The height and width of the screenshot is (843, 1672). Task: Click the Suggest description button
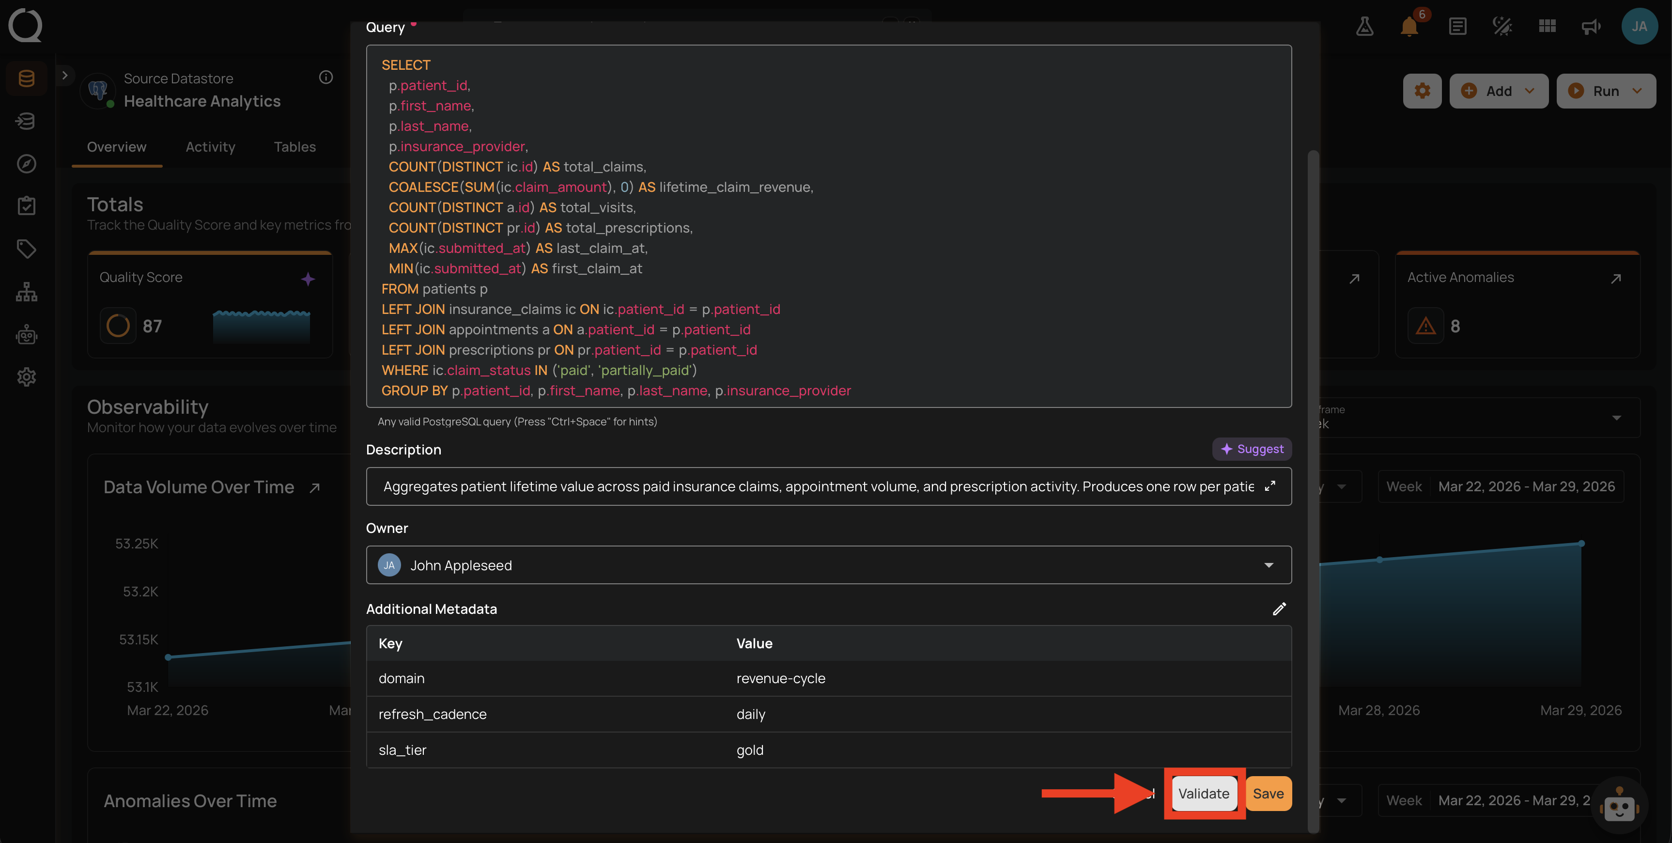(1252, 449)
